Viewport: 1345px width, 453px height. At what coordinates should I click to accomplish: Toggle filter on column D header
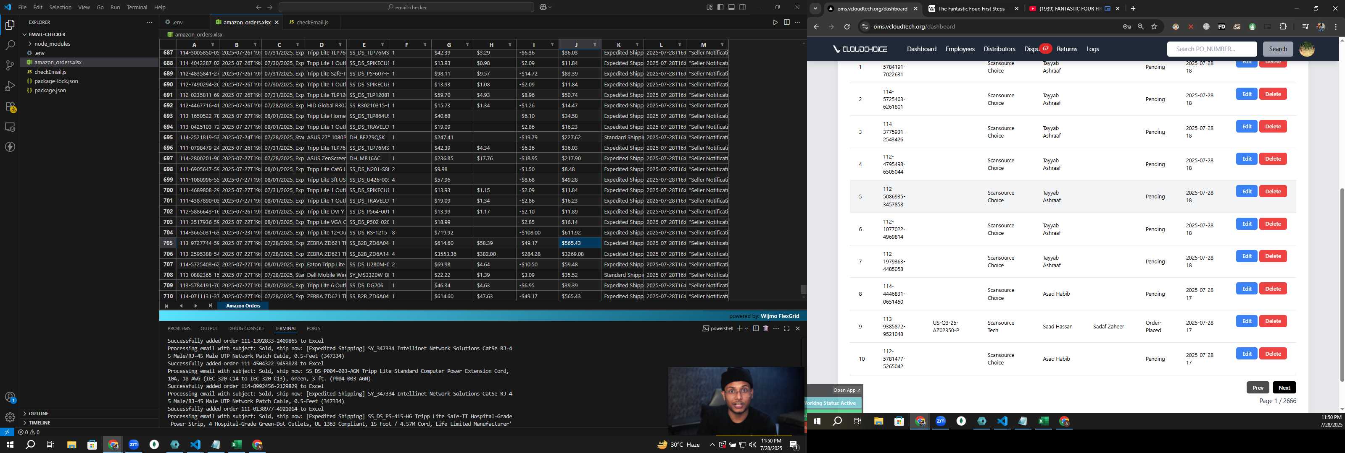[340, 45]
